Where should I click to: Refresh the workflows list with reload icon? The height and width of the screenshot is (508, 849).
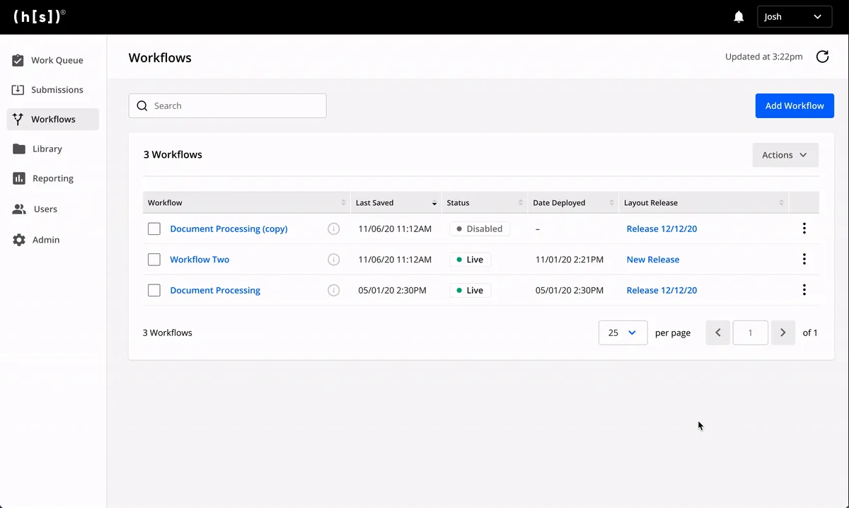tap(822, 57)
